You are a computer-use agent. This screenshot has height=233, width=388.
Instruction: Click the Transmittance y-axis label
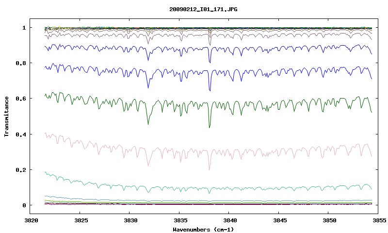6,116
